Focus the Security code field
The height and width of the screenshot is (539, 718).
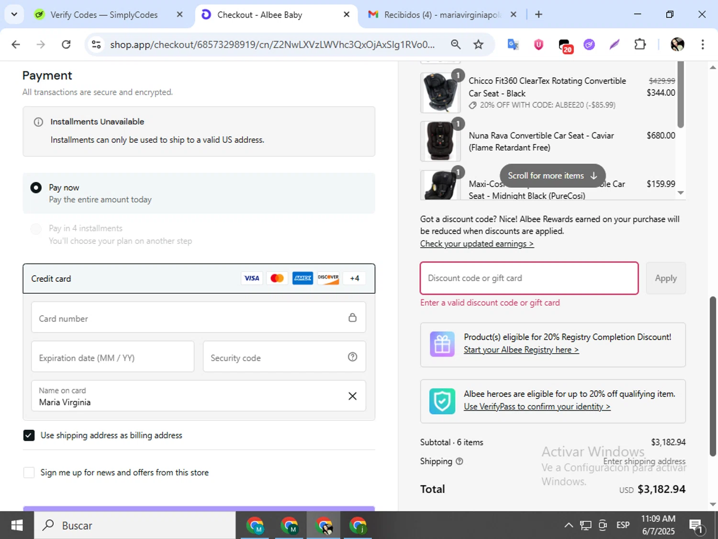coord(284,357)
